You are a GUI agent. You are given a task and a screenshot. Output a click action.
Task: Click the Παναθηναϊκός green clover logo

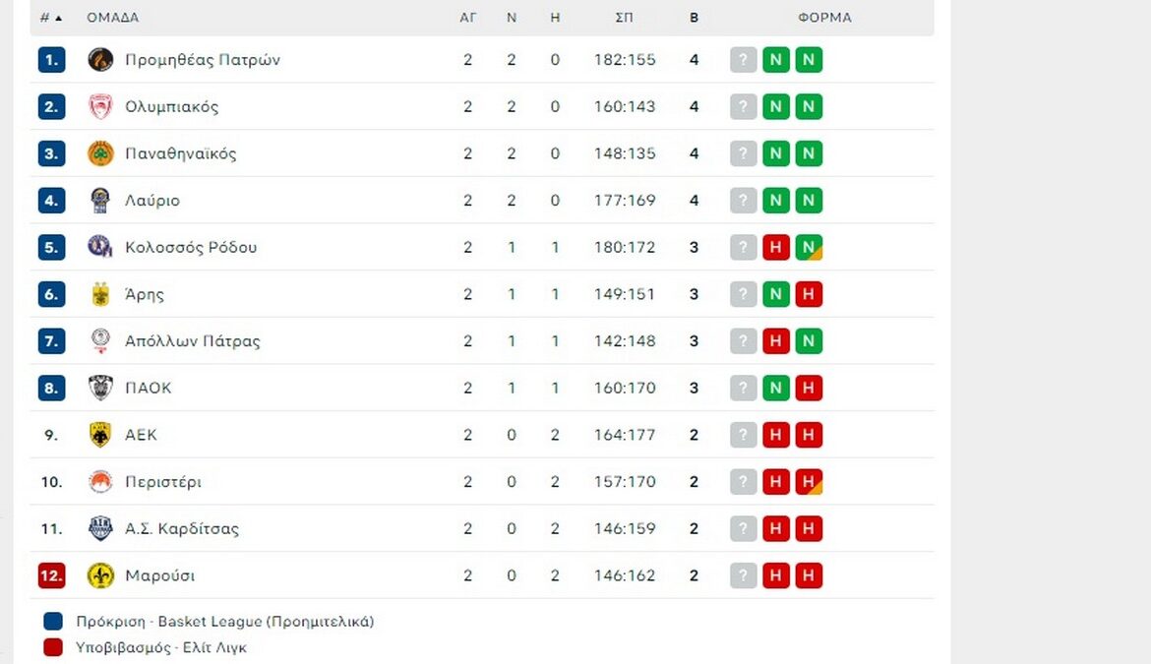100,153
